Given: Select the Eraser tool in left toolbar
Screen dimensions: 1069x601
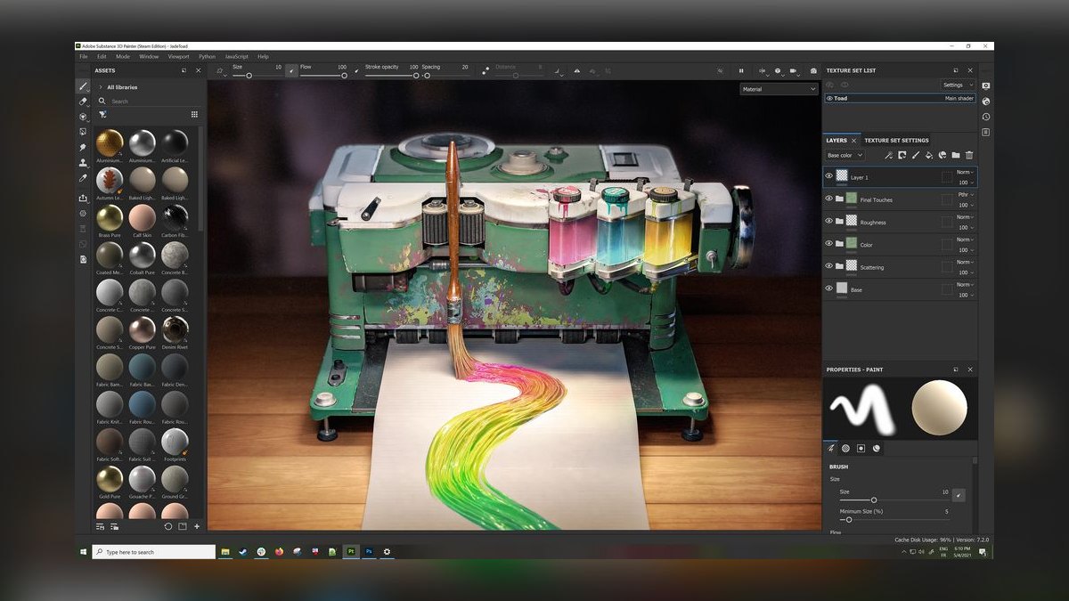Looking at the screenshot, I should 83,102.
